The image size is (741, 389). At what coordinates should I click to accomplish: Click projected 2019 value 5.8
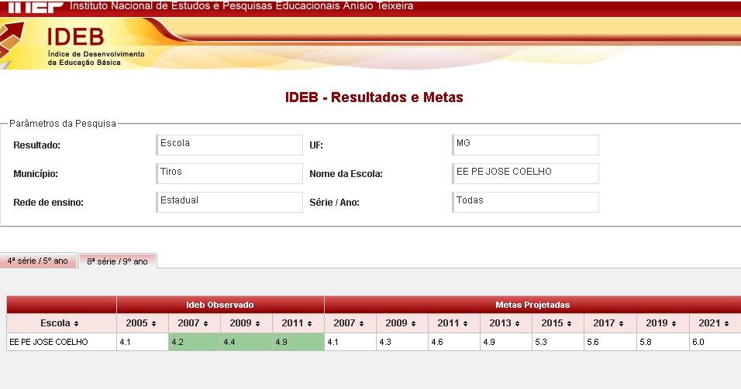click(x=663, y=342)
